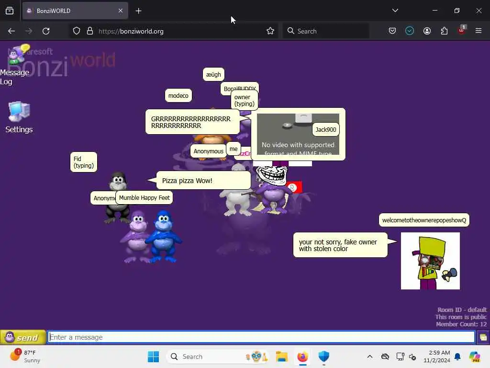490x368 pixels.
Task: Open the weather widget 87°F Sunny
Action: 25,356
